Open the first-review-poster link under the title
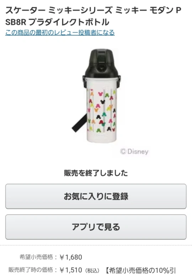The image size is (192, 275). 60,32
